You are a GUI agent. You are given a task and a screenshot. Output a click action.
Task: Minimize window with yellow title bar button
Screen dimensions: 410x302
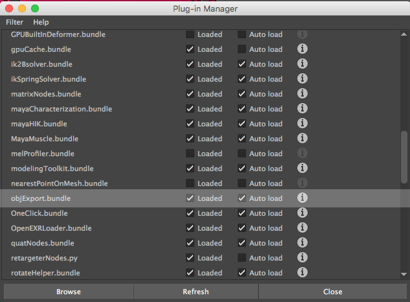(22, 8)
